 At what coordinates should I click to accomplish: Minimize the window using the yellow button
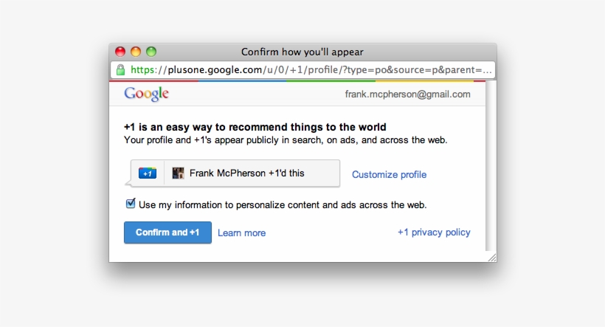click(136, 52)
